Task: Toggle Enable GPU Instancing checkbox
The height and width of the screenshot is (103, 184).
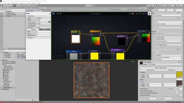Action: tap(177, 91)
